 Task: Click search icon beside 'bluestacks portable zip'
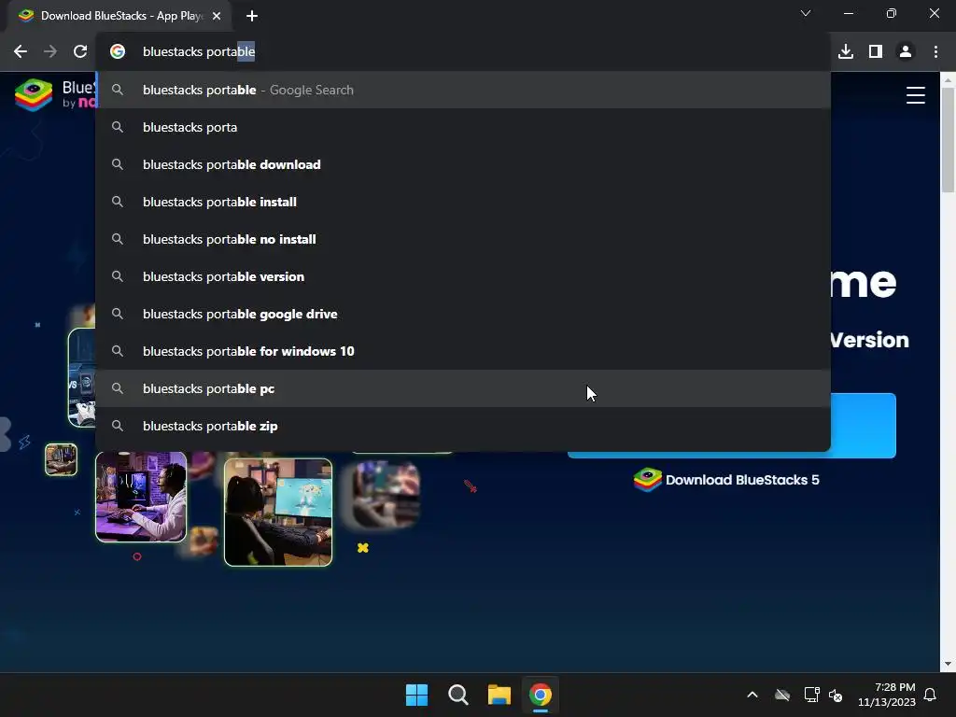tap(118, 426)
